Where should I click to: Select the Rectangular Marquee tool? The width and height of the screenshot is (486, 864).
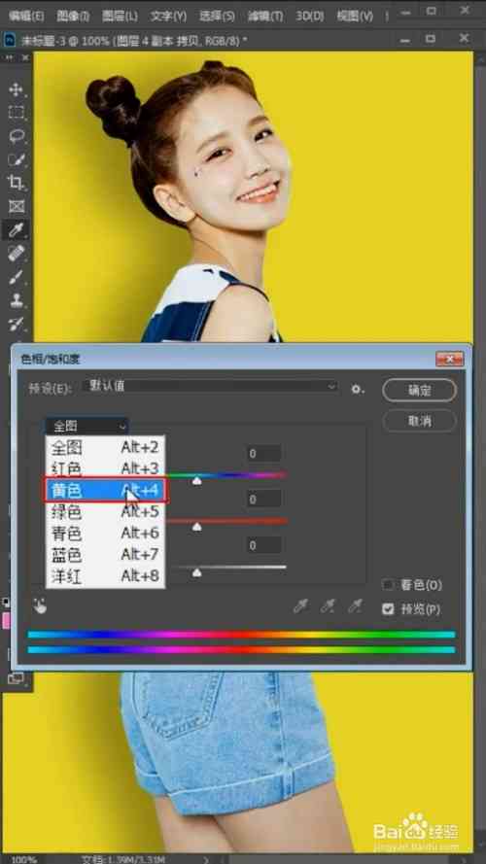pos(16,113)
